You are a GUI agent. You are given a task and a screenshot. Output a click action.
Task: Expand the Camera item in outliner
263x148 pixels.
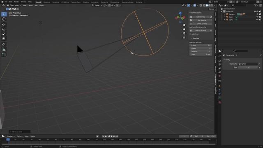point(224,14)
